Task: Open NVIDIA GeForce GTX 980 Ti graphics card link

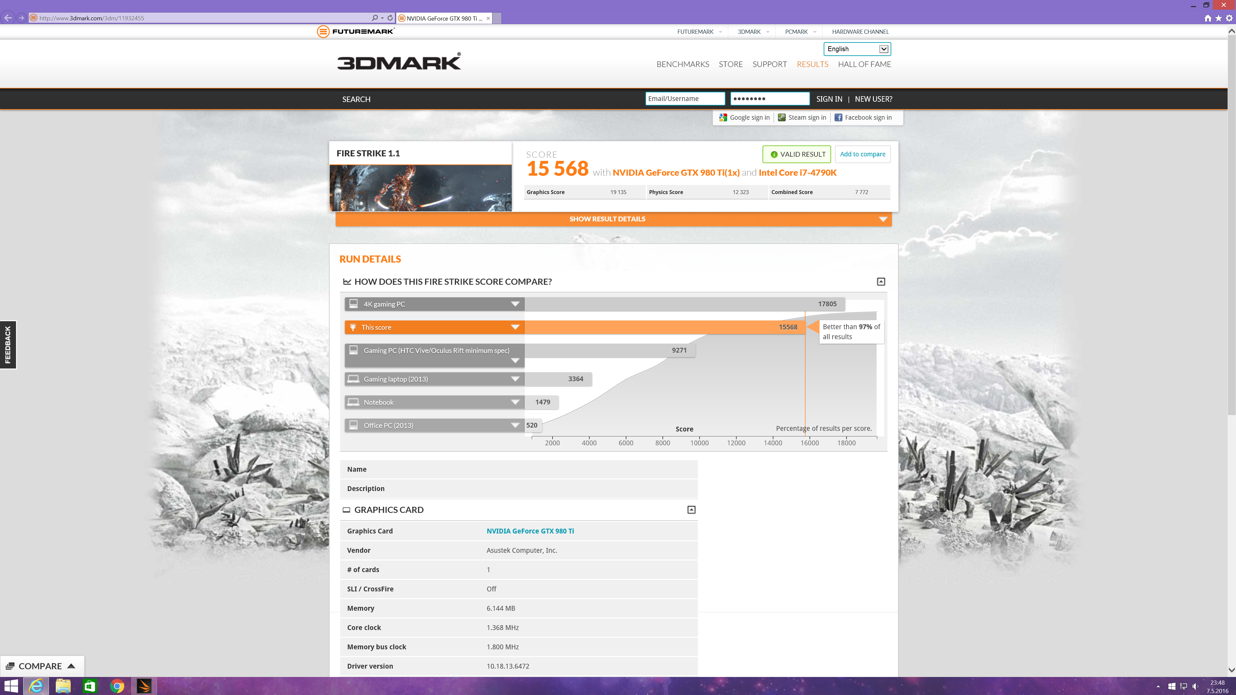Action: (530, 531)
